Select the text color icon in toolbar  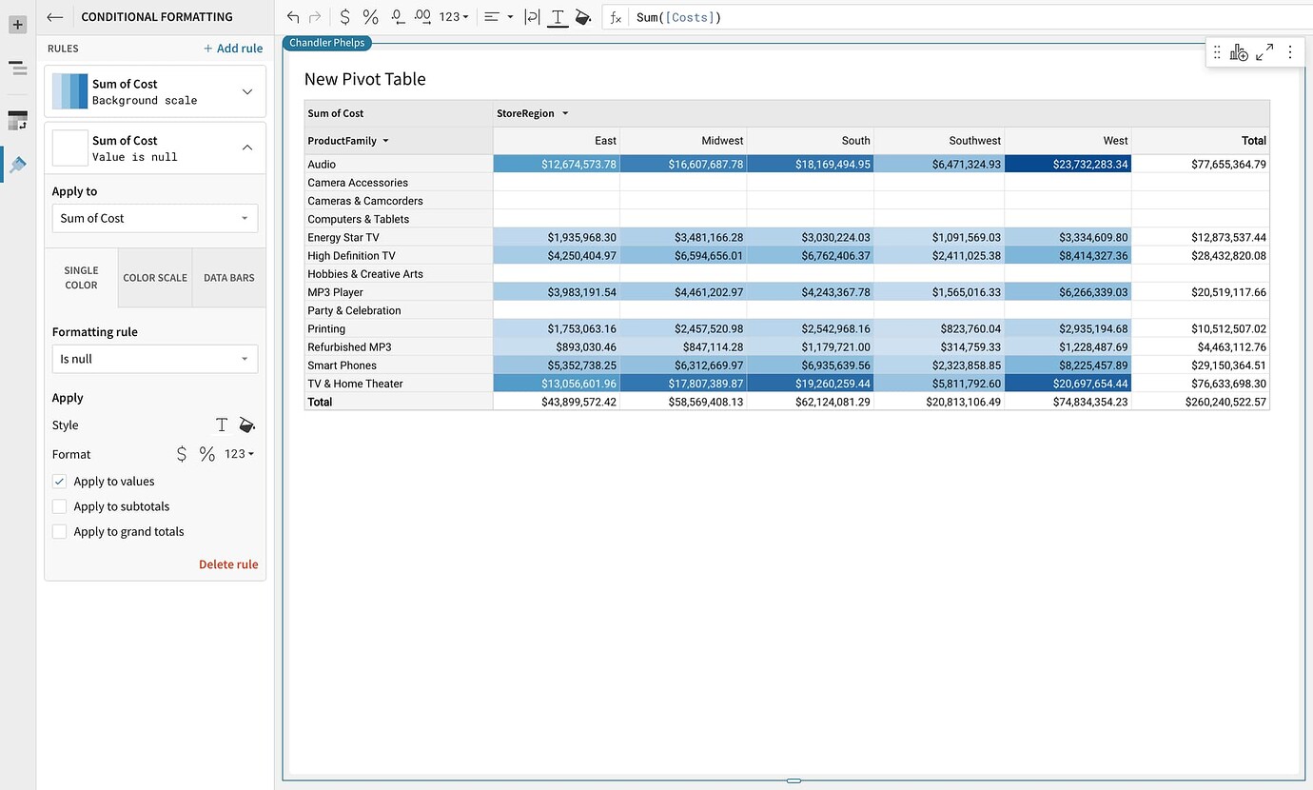pyautogui.click(x=558, y=16)
